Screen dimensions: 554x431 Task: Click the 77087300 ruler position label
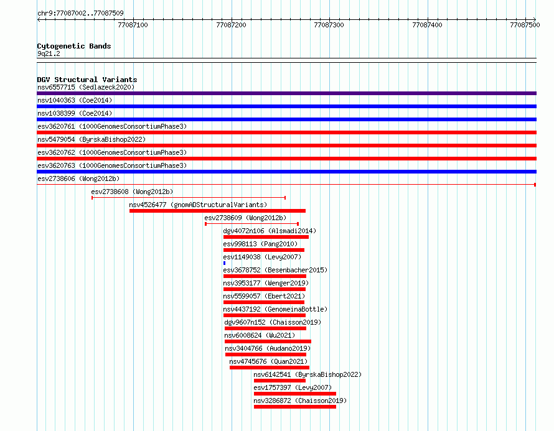pos(329,25)
